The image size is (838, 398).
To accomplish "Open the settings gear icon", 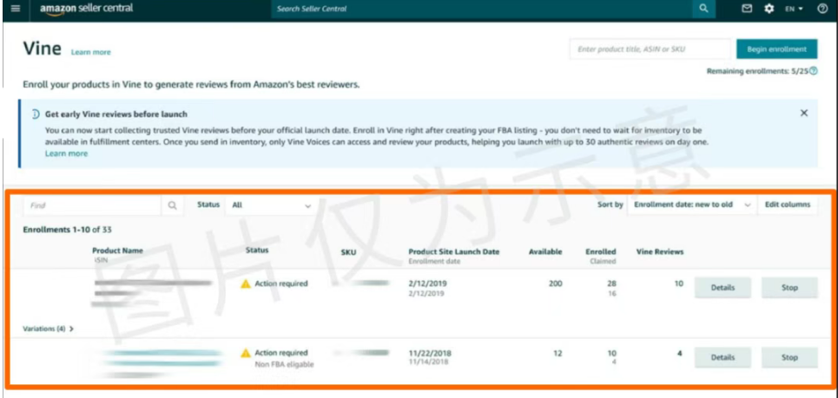I will 769,9.
